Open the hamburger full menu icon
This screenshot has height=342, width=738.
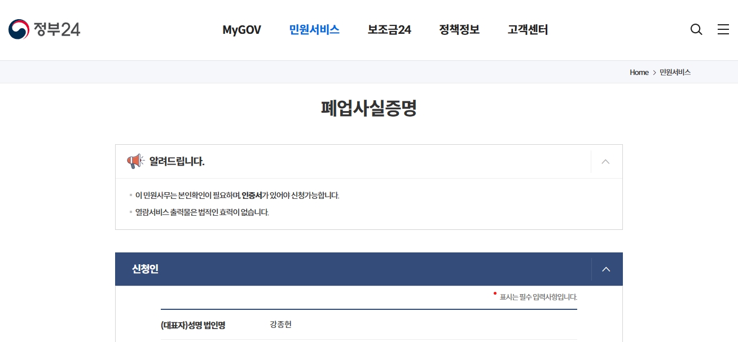(x=723, y=29)
